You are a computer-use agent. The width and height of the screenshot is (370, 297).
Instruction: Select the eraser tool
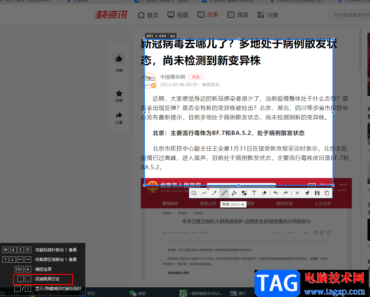(x=264, y=193)
